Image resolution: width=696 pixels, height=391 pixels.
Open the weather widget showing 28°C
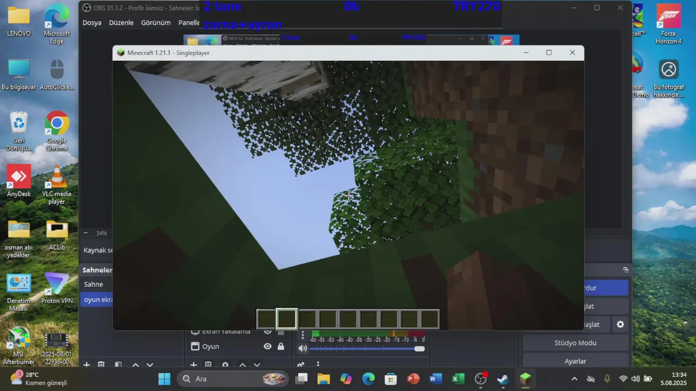pos(38,379)
